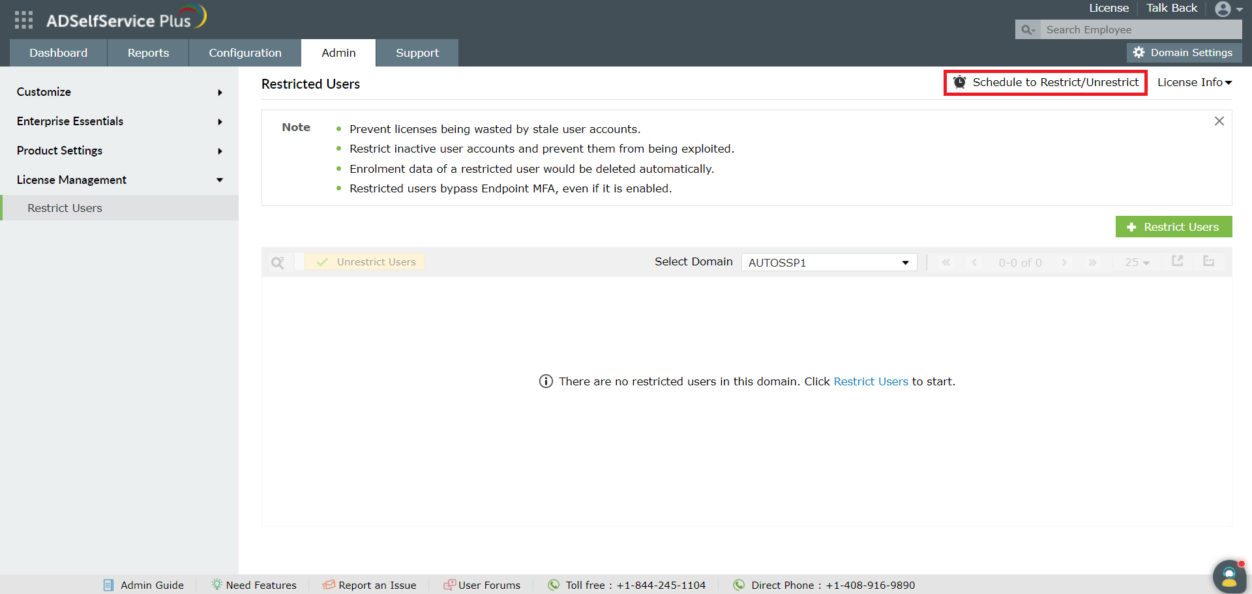Select the Admin tab
The height and width of the screenshot is (594, 1252).
[x=338, y=53]
